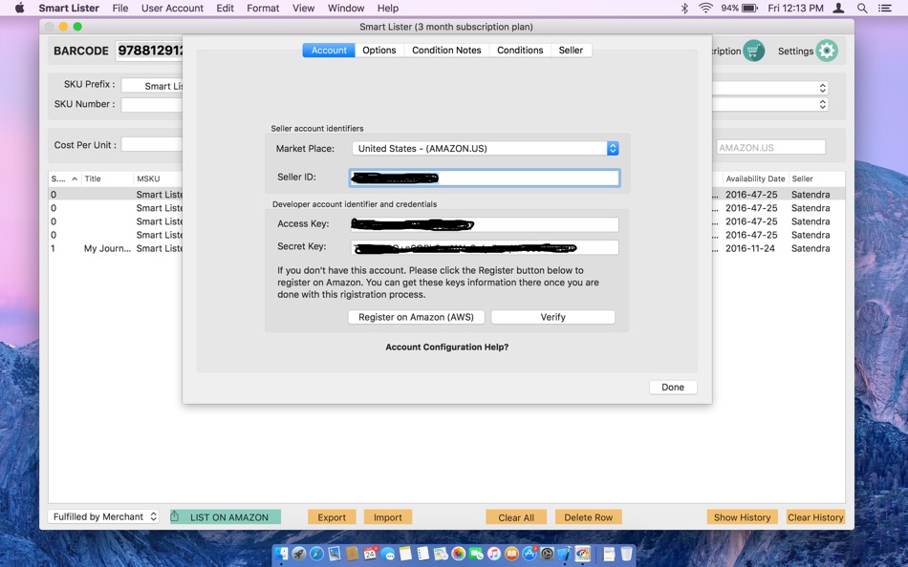
Task: Sort by the S... column header arrow
Action: click(75, 178)
